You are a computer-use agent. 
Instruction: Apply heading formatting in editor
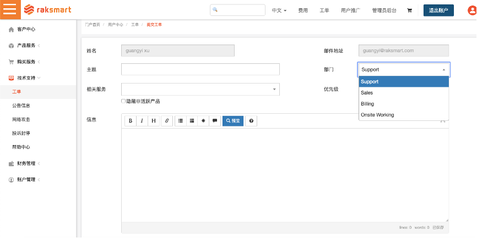click(x=154, y=121)
